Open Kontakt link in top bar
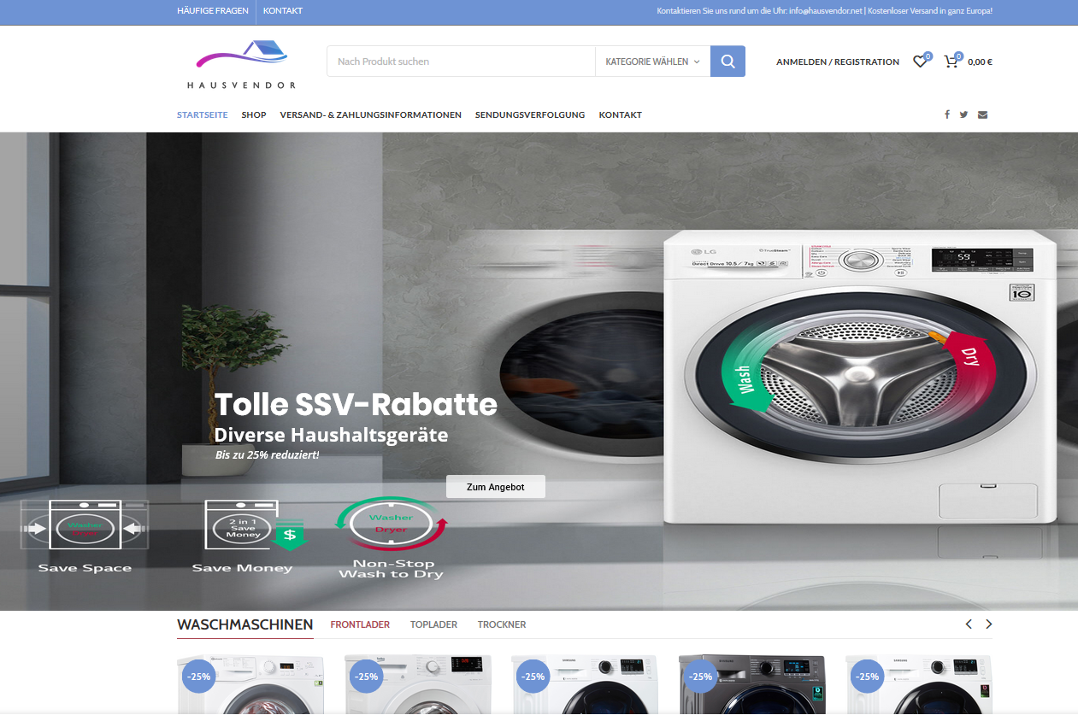 click(283, 11)
